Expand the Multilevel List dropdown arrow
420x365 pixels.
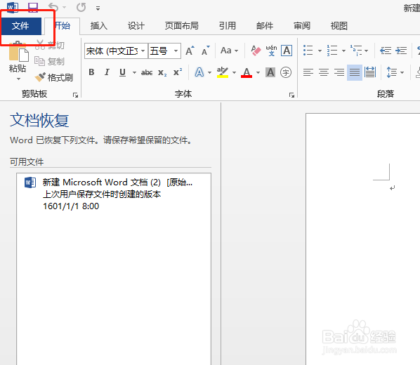(x=366, y=51)
